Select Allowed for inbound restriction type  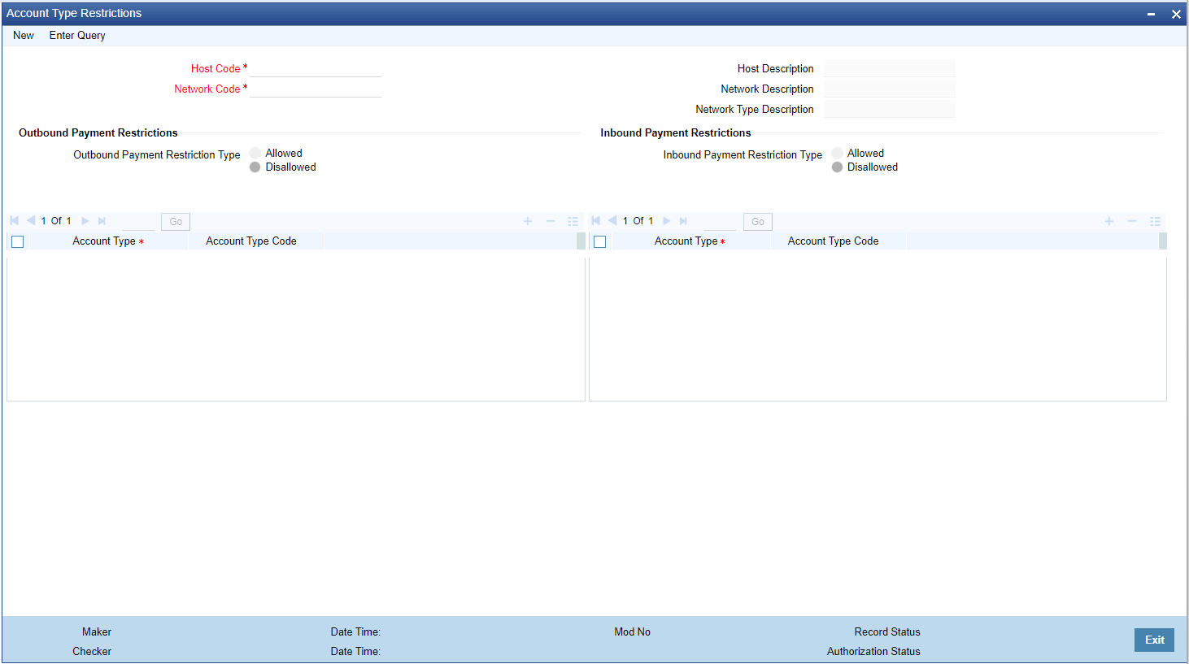tap(837, 153)
